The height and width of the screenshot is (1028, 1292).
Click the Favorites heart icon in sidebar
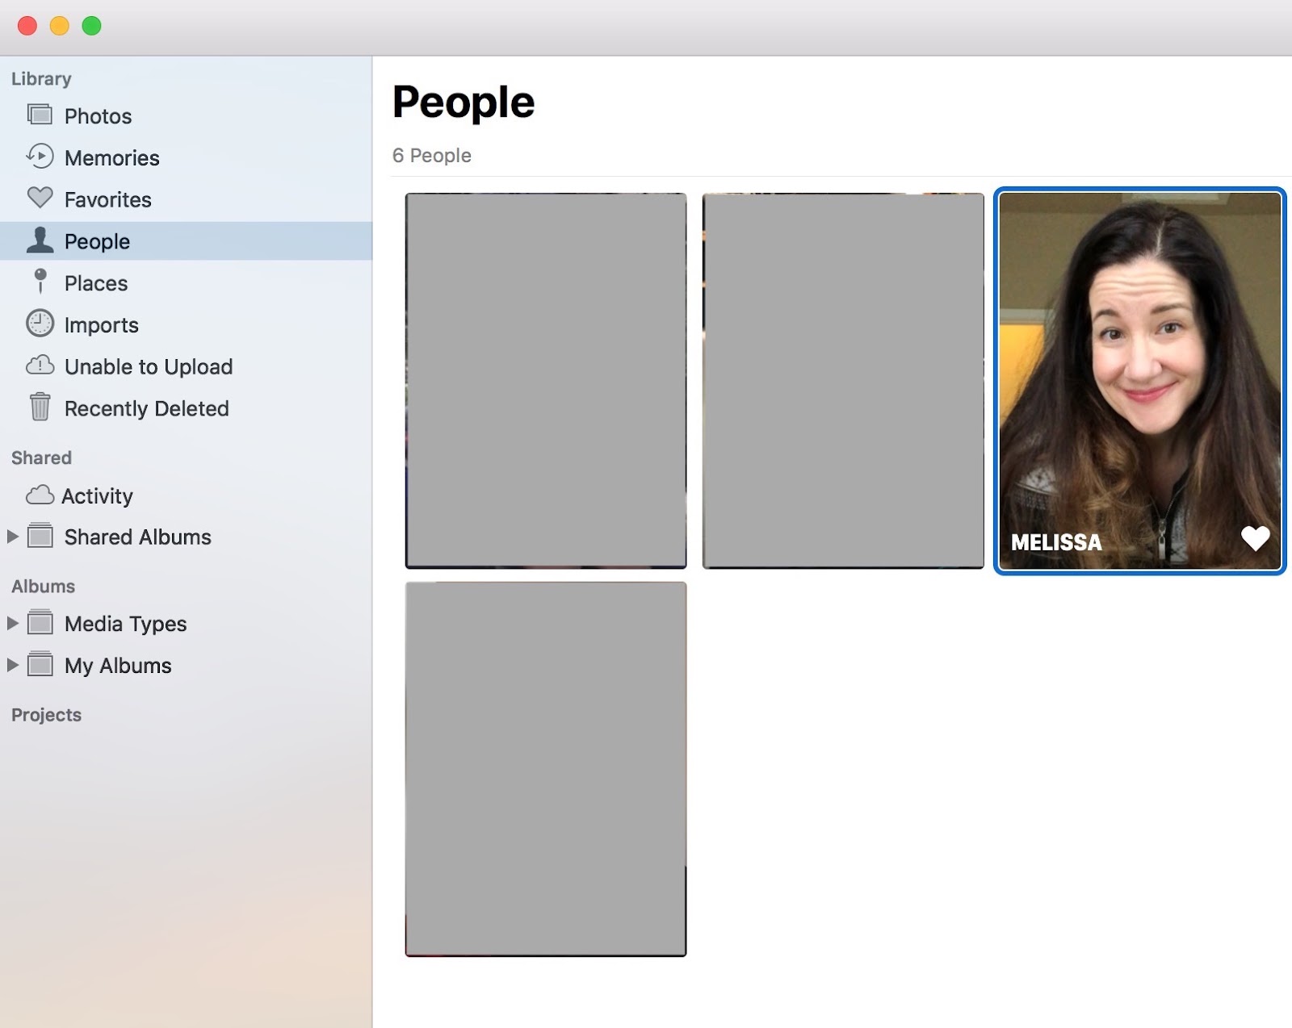coord(40,198)
